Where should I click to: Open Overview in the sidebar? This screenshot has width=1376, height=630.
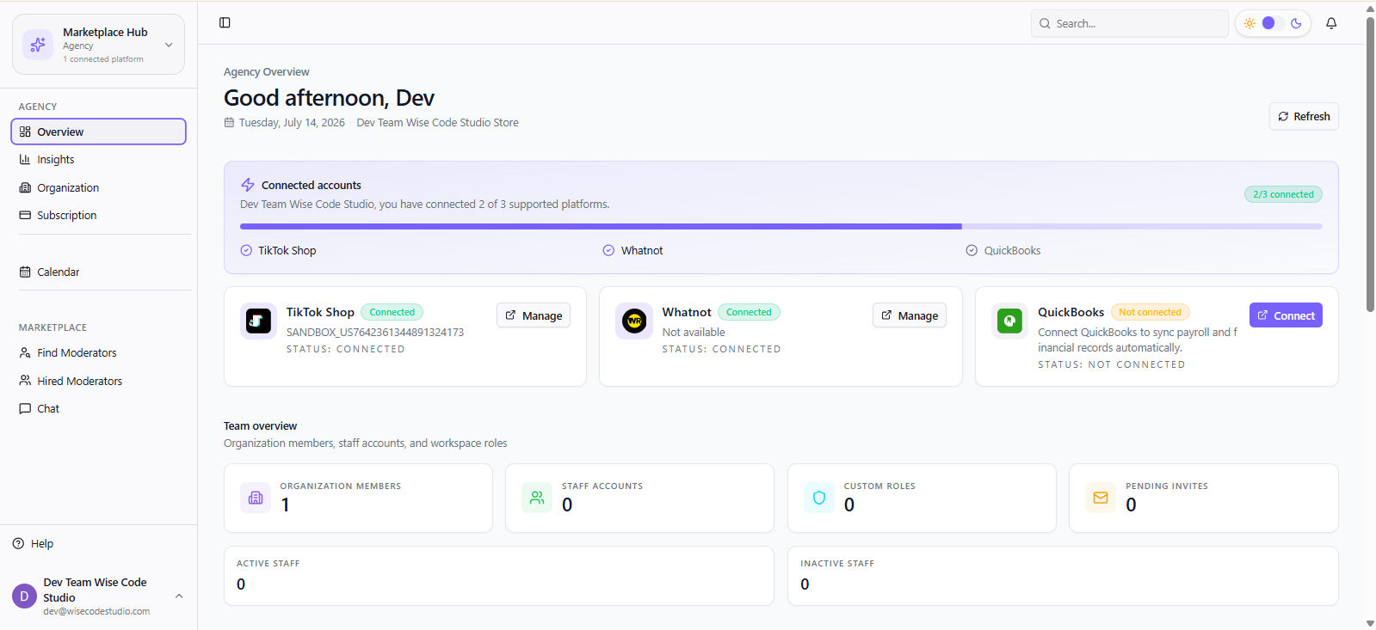(x=98, y=132)
